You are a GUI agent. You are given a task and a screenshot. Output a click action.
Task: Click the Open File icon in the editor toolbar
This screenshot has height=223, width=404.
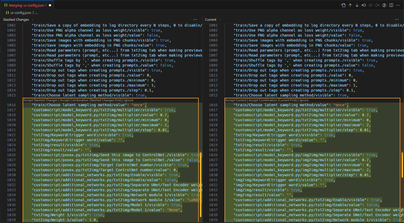point(344,5)
